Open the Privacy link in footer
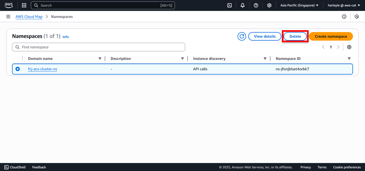Image resolution: width=365 pixels, height=171 pixels. (306, 167)
